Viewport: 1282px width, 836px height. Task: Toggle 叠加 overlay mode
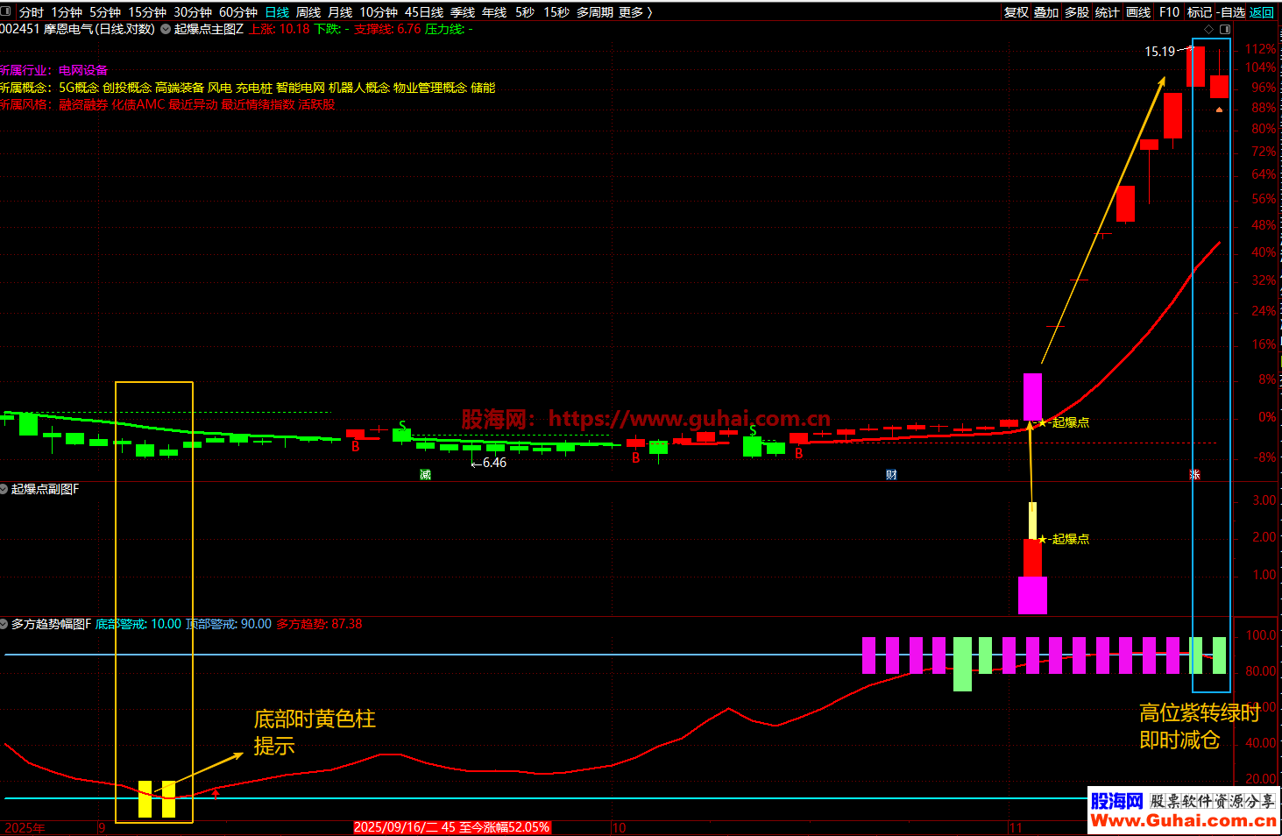coord(1045,12)
